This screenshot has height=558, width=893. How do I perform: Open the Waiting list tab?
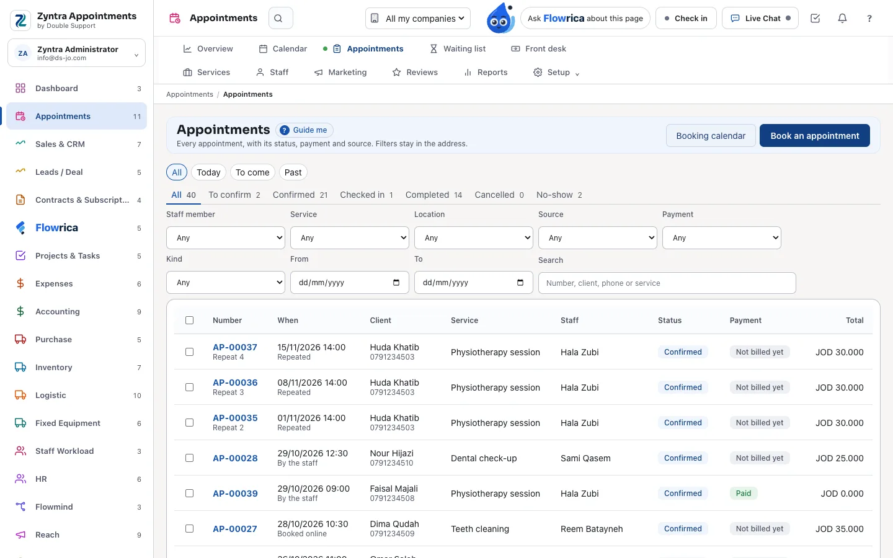pos(458,48)
